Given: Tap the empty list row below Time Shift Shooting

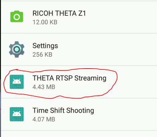Looking at the screenshot, I should (79, 134).
